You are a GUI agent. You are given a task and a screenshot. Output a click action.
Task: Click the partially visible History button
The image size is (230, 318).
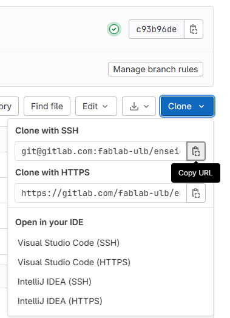[9, 106]
